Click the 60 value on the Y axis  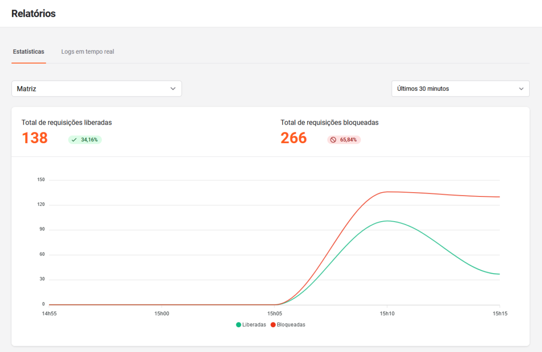click(42, 254)
